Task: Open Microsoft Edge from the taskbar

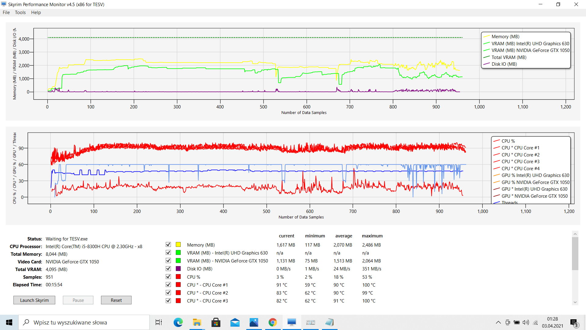Action: pos(178,322)
